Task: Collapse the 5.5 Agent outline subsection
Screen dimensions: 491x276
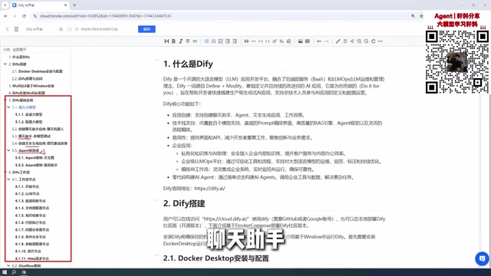Action: pos(8,150)
